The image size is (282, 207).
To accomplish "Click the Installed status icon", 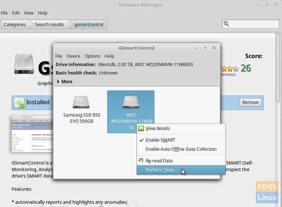I will 19,103.
